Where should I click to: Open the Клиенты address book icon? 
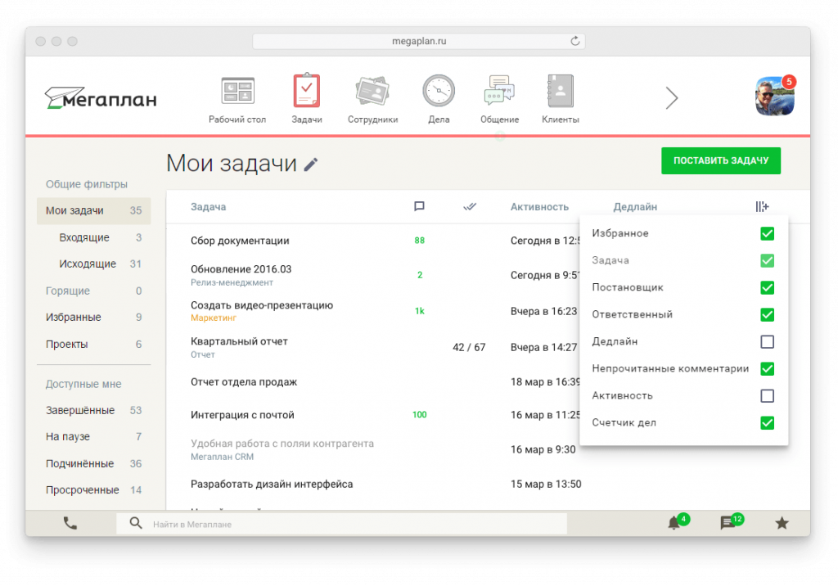tap(560, 90)
